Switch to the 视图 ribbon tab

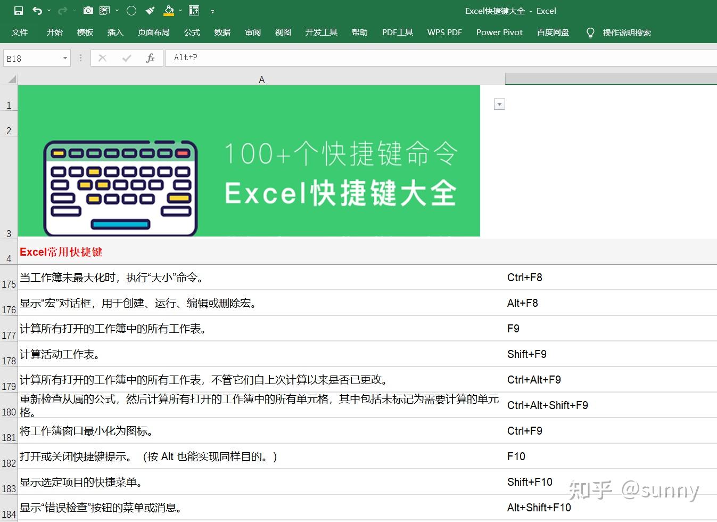point(283,32)
